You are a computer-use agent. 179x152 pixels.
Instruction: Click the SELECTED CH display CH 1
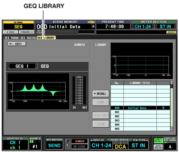15,143
